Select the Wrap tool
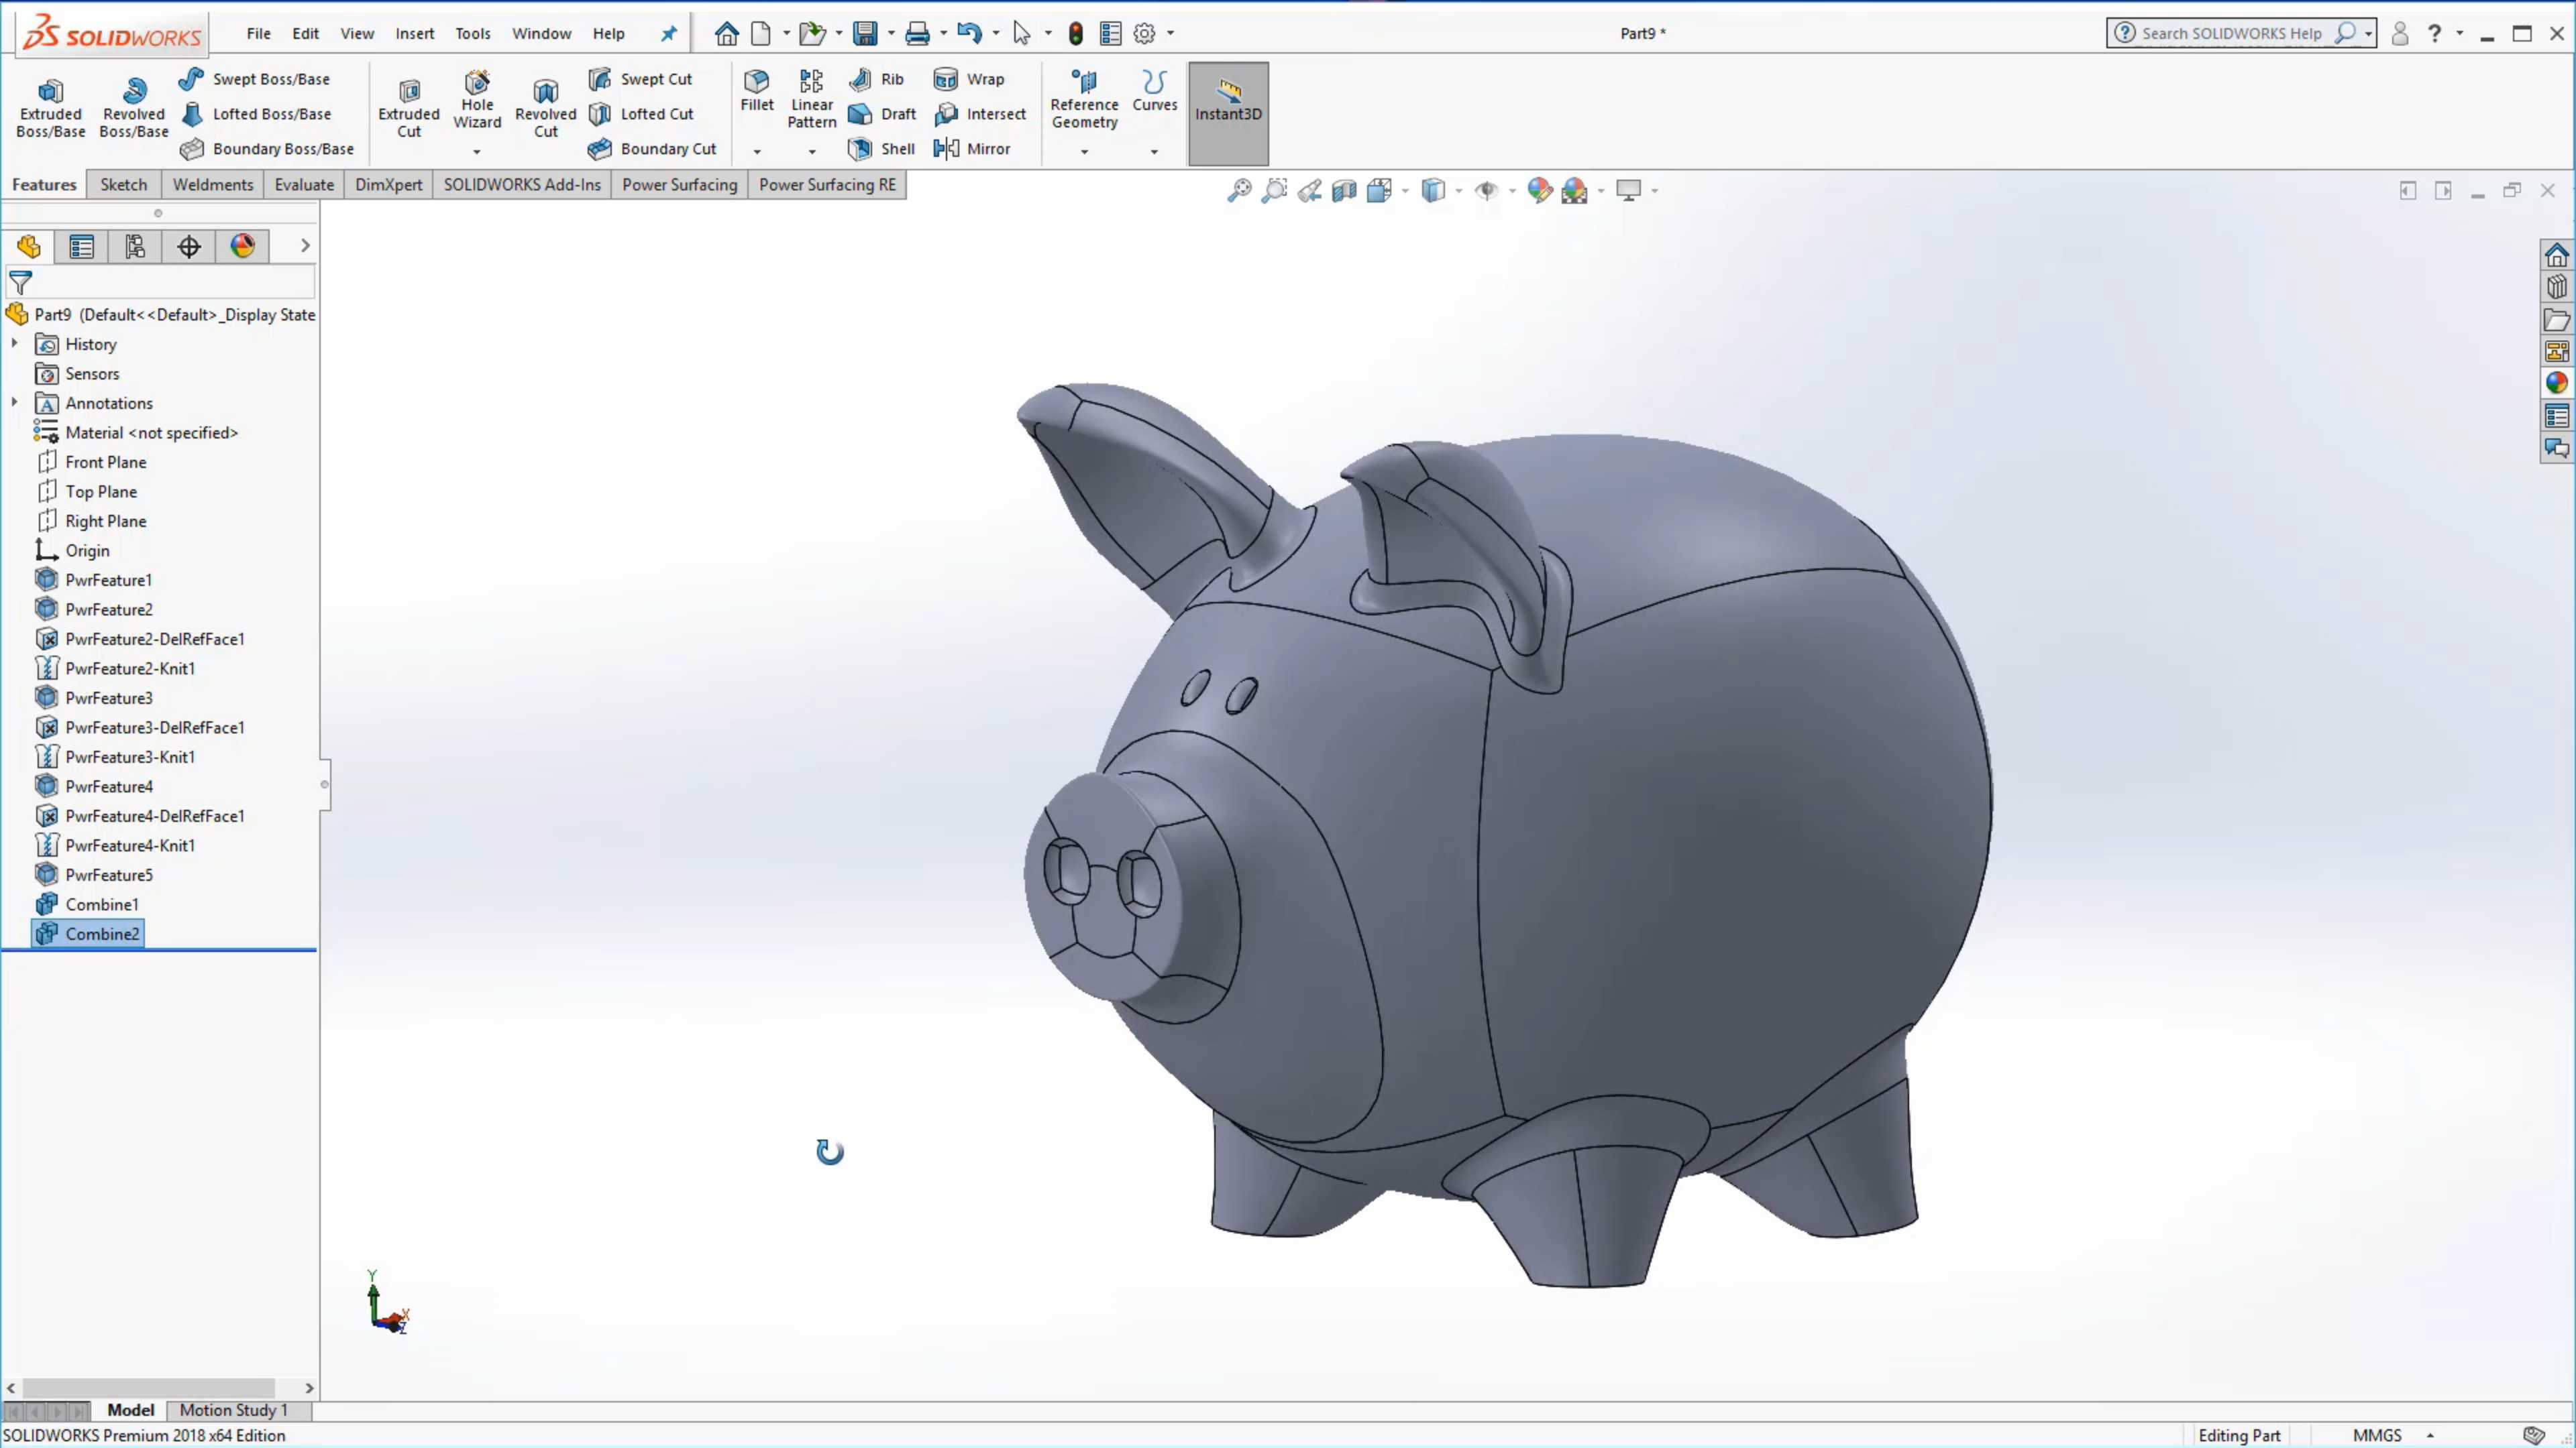This screenshot has height=1448, width=2576. coord(969,79)
